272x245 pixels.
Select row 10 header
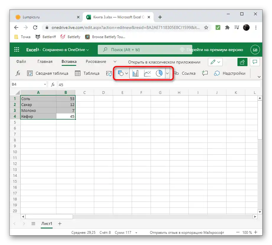coord(15,152)
